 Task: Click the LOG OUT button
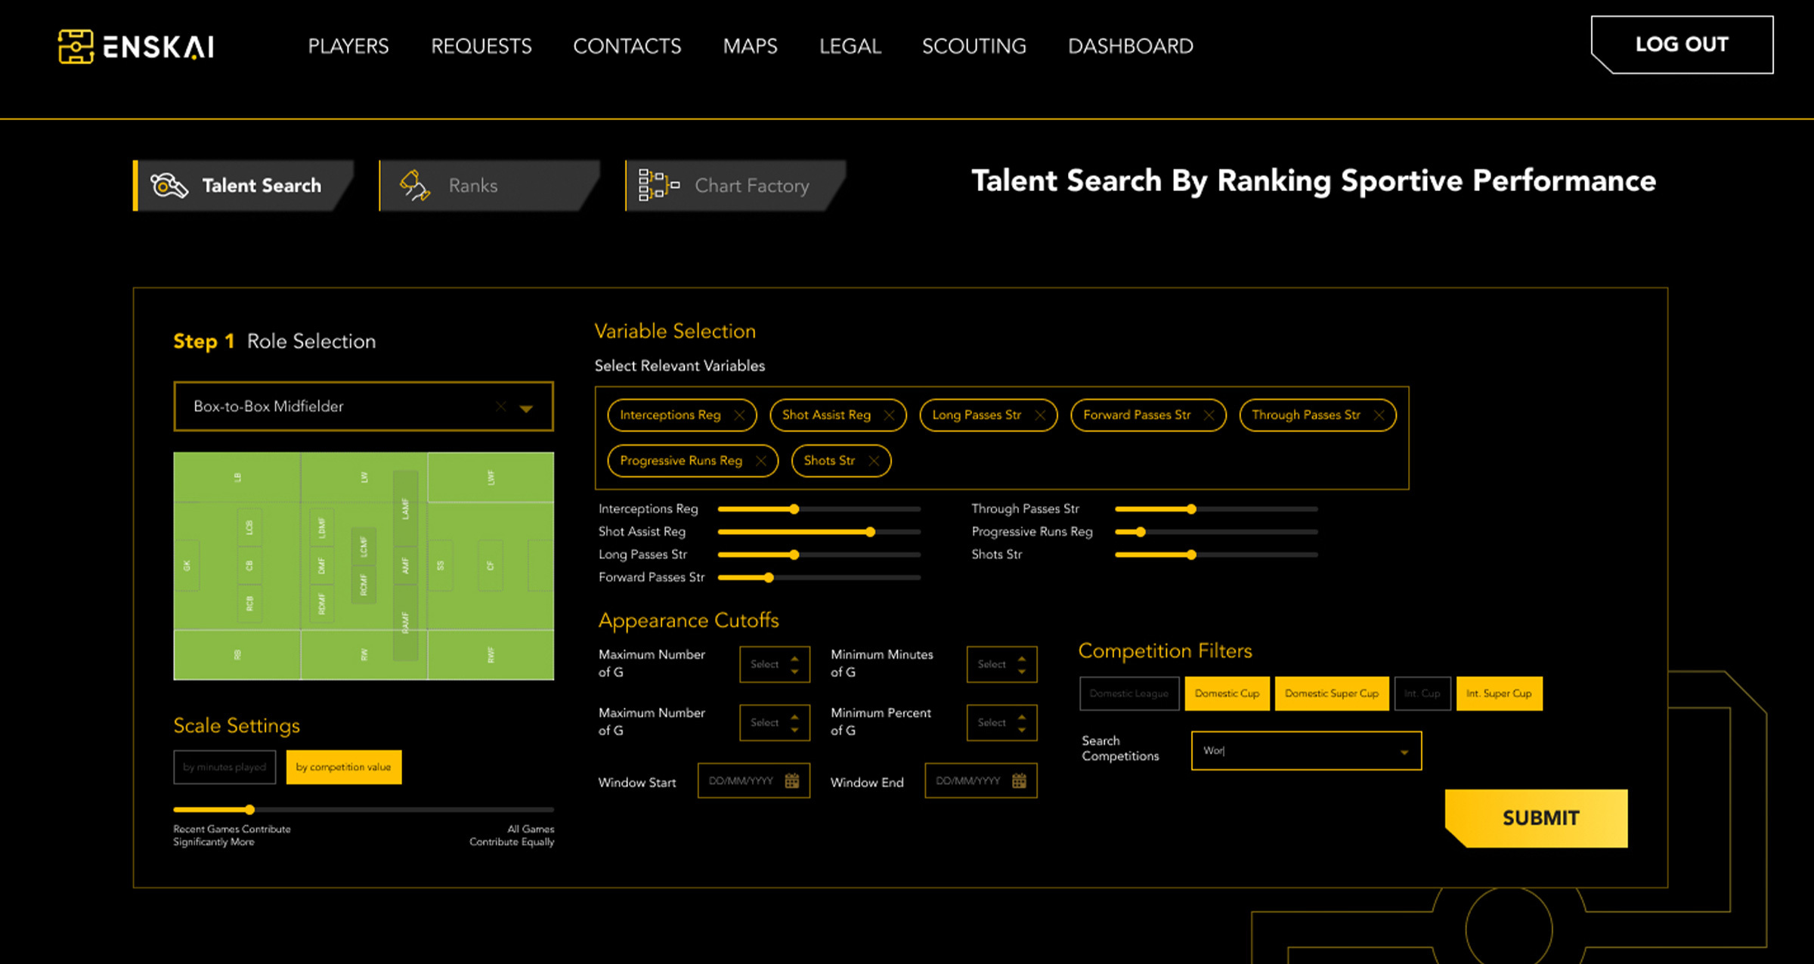pyautogui.click(x=1681, y=45)
